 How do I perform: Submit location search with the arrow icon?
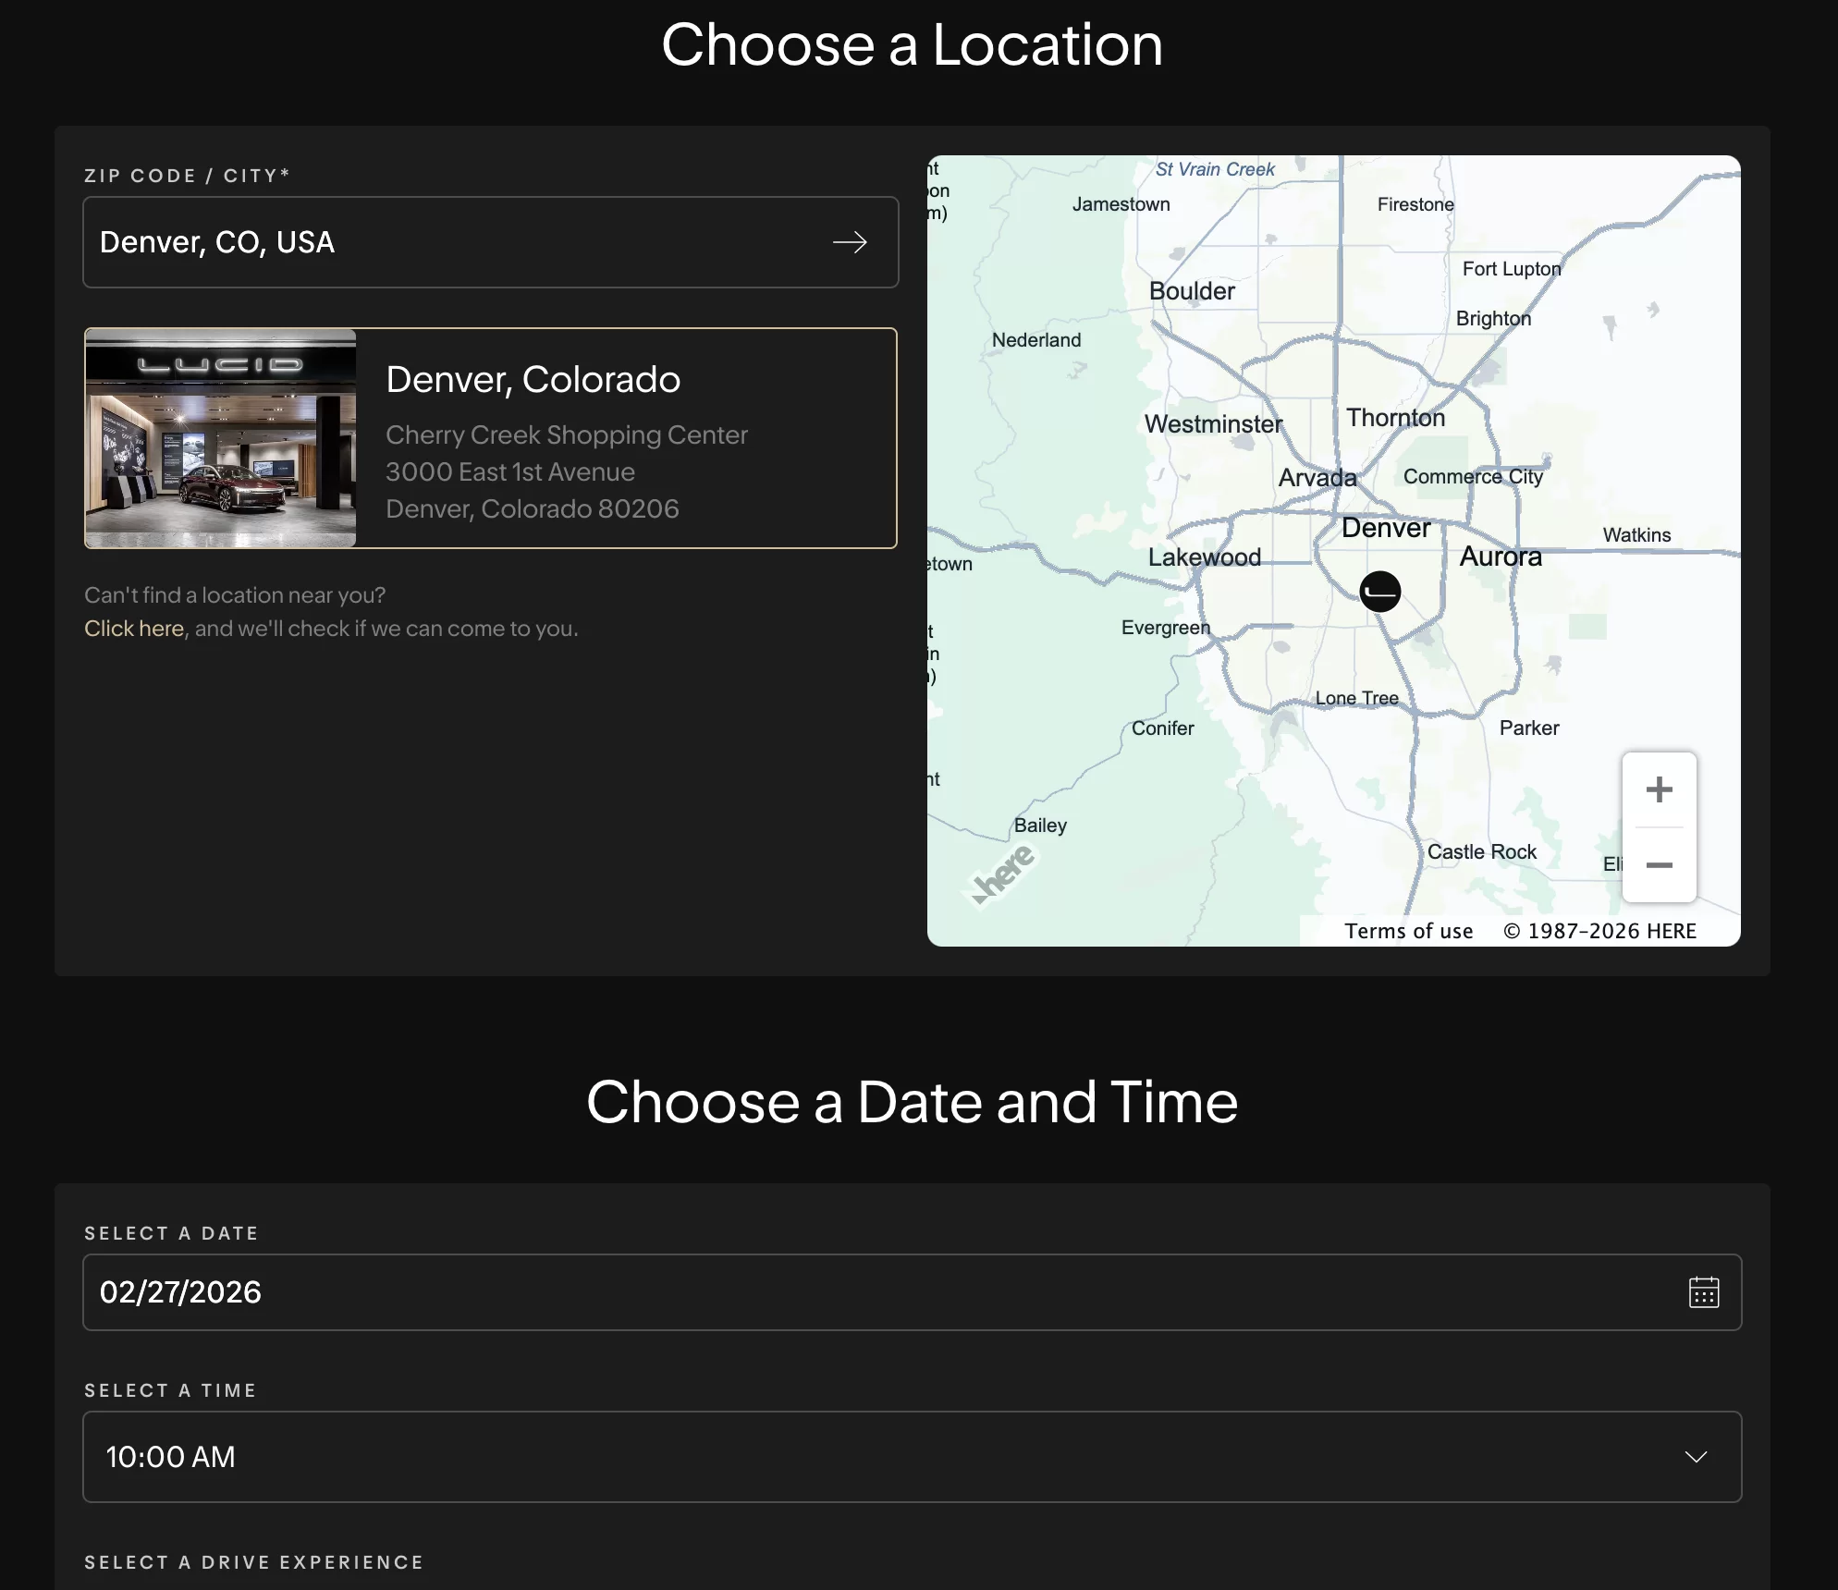[850, 242]
